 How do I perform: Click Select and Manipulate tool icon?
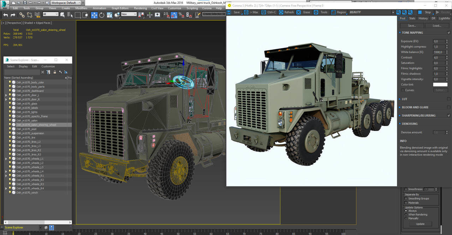pyautogui.click(x=150, y=15)
